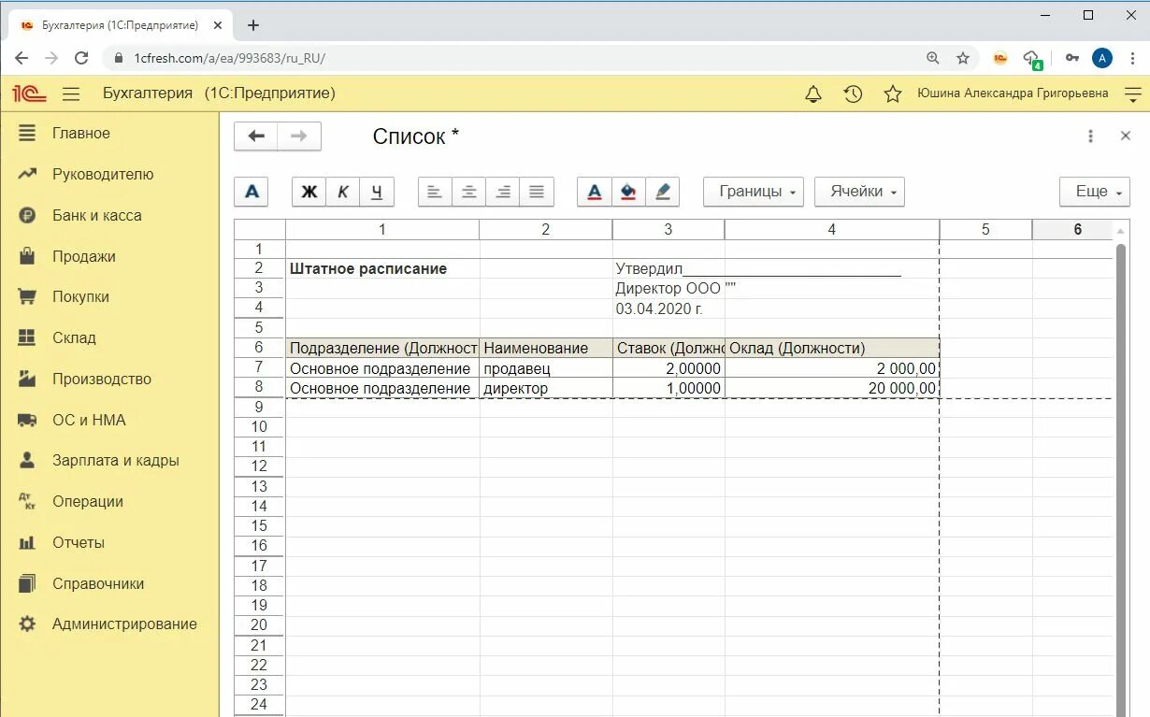This screenshot has height=717, width=1150.
Task: Open the Границы dropdown
Action: pyautogui.click(x=754, y=192)
